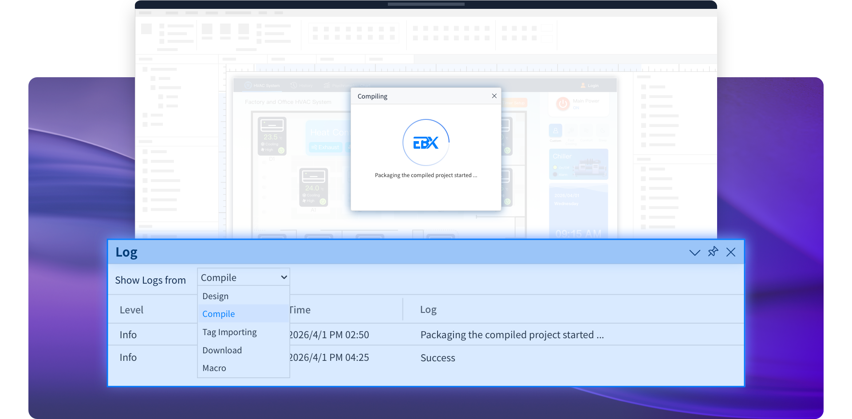Viewport: 852px width, 419px height.
Task: Switch to the HVAC System tab in background
Action: [262, 86]
